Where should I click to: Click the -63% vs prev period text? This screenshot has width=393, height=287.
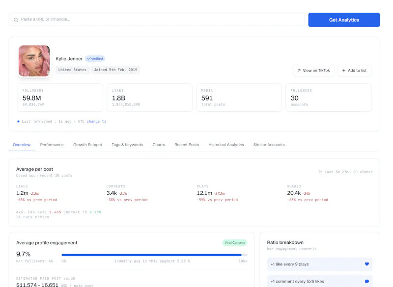[308, 200]
